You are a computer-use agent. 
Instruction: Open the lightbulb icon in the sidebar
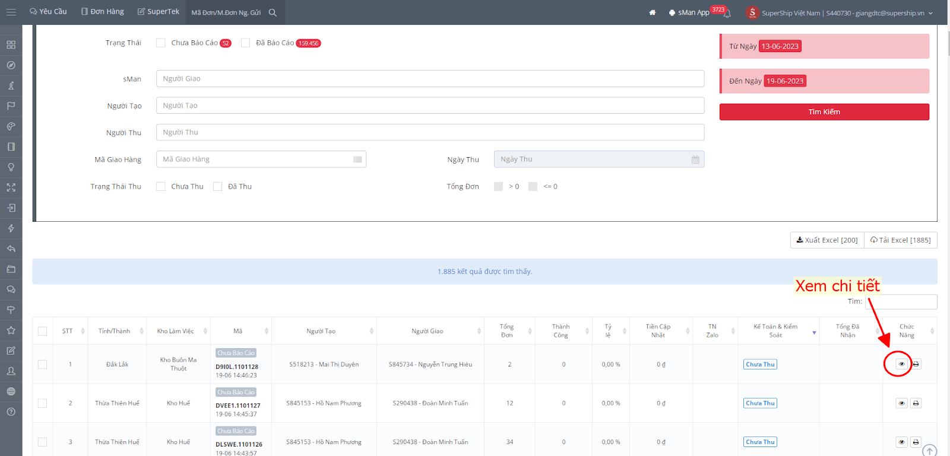pyautogui.click(x=11, y=167)
